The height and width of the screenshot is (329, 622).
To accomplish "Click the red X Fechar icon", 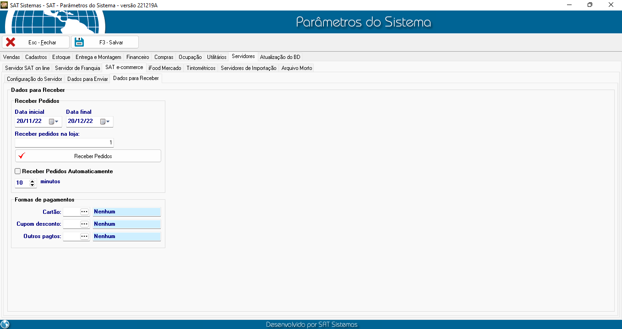I will click(x=11, y=42).
